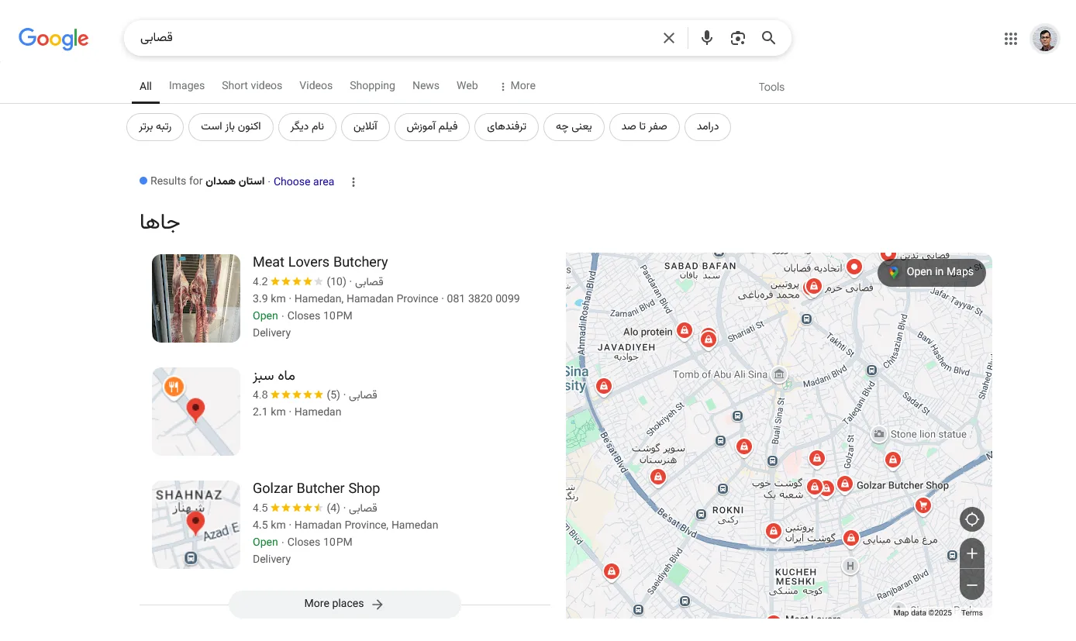Switch to the All tab

click(146, 87)
